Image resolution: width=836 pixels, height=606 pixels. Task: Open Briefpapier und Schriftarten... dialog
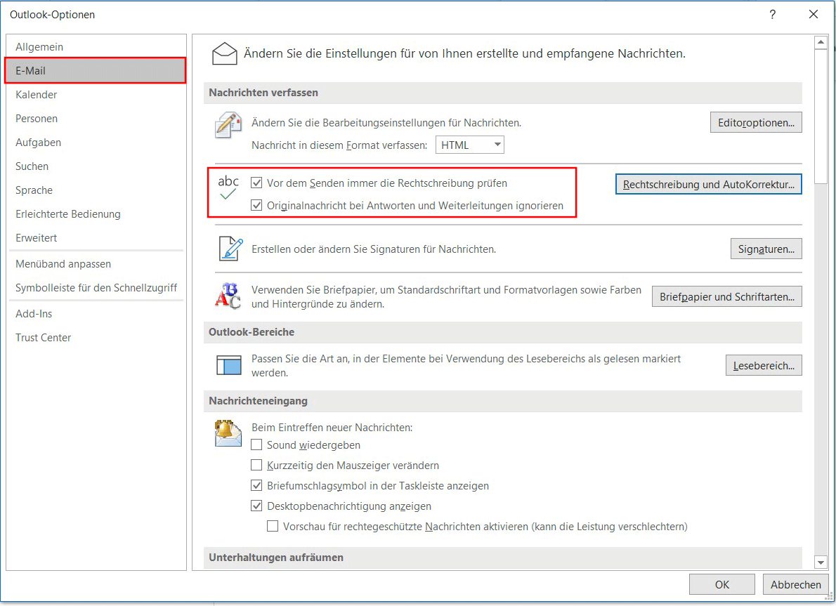click(x=726, y=297)
